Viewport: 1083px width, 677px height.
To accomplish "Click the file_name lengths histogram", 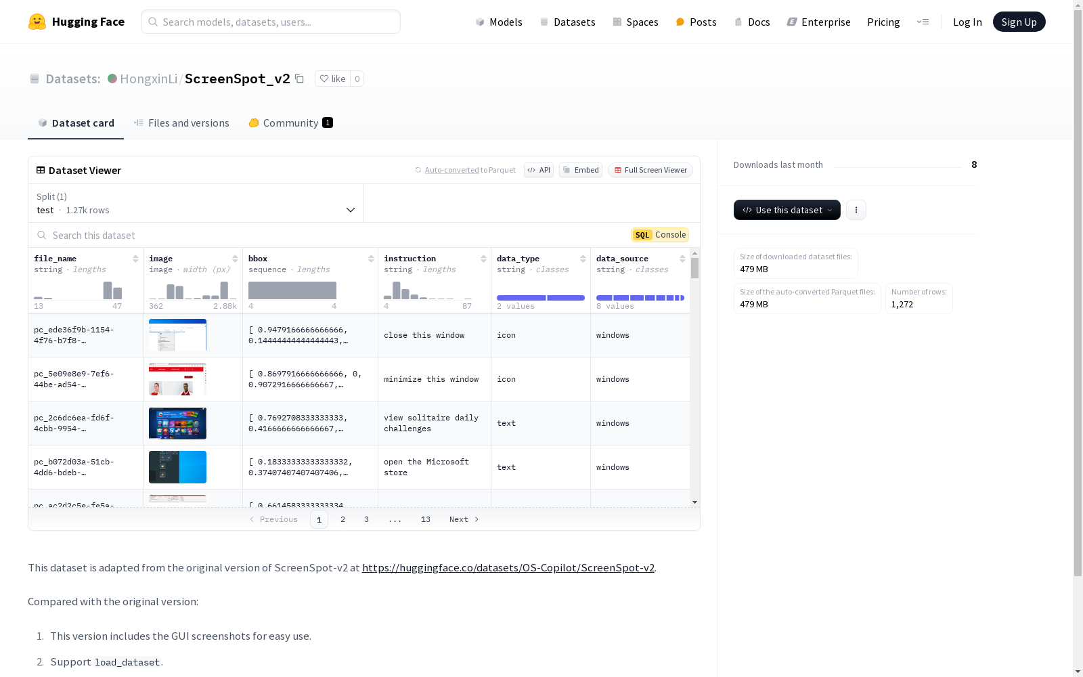I will 78,290.
